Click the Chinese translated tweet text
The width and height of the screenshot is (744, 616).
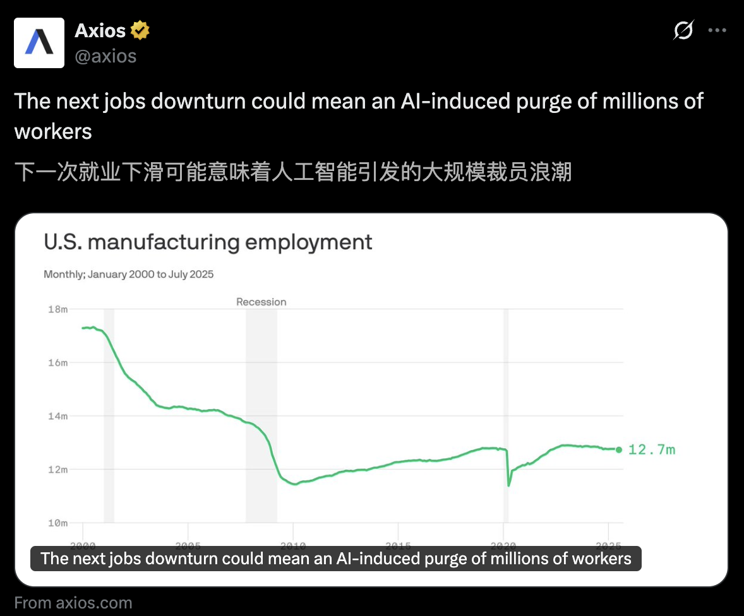(292, 172)
